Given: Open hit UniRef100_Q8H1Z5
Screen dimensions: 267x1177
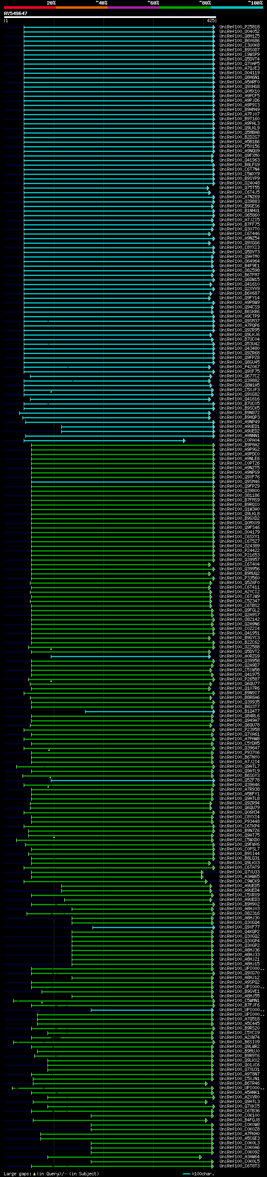Looking at the screenshot, I should click(x=239, y=36).
